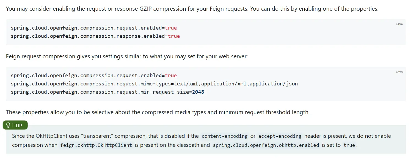
Task: Click the sentence 'Feign request compression gives you settings'
Action: click(126, 56)
